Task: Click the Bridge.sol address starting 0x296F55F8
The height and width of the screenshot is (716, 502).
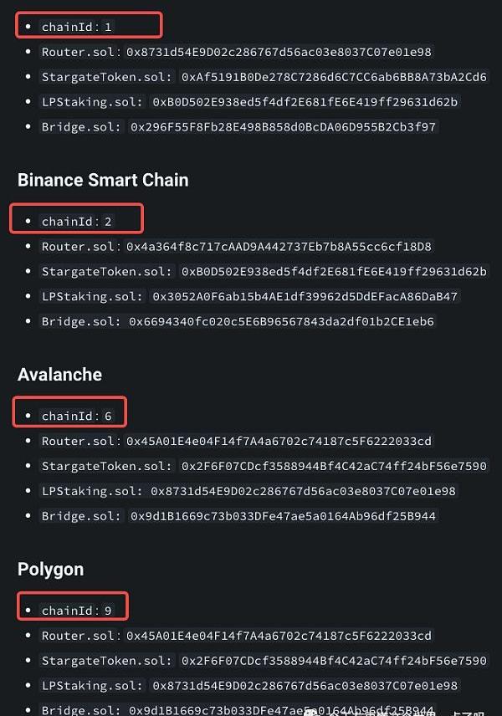Action: [283, 127]
